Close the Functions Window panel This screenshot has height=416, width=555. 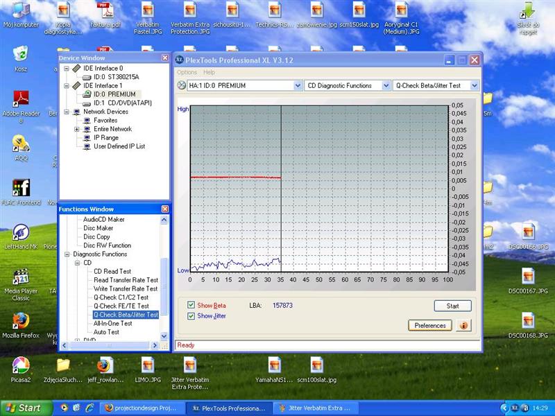coord(165,209)
